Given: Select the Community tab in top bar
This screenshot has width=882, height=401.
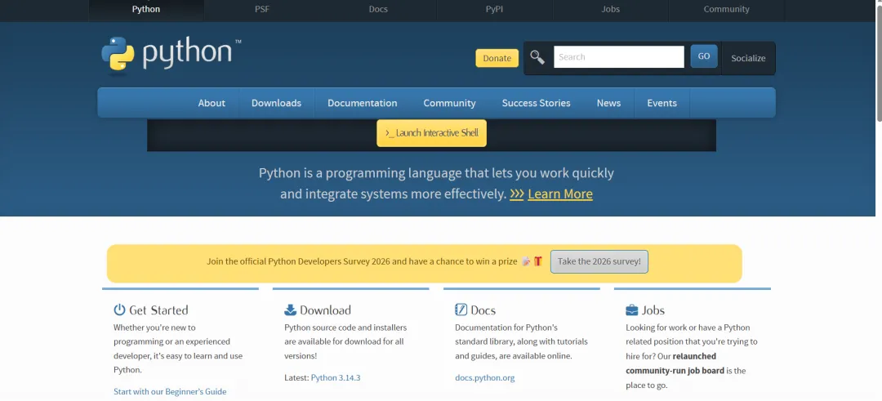Looking at the screenshot, I should pyautogui.click(x=726, y=10).
